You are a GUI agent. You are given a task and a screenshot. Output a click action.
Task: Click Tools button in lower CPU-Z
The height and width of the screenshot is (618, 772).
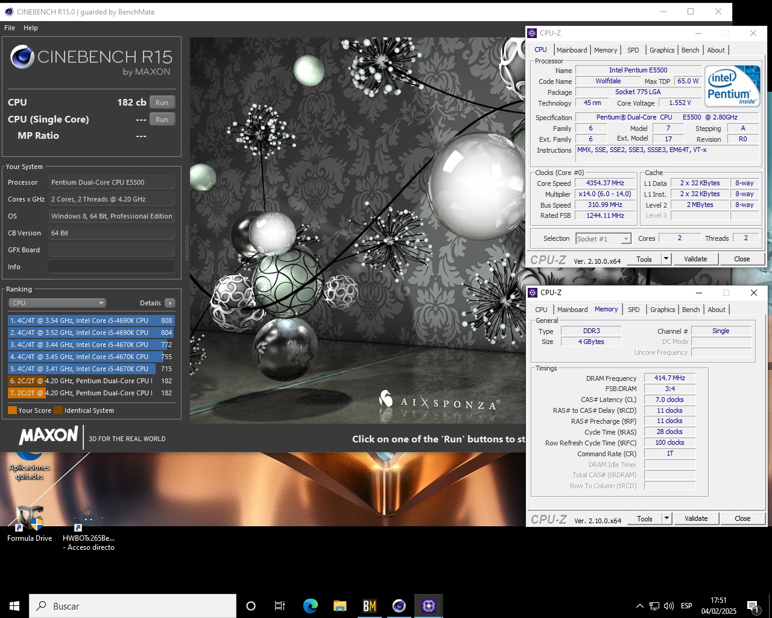point(645,518)
